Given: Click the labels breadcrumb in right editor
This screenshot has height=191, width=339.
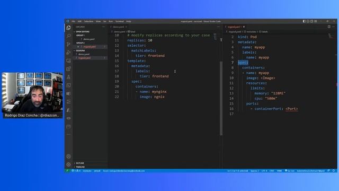Looking at the screenshot, I should click(263, 32).
